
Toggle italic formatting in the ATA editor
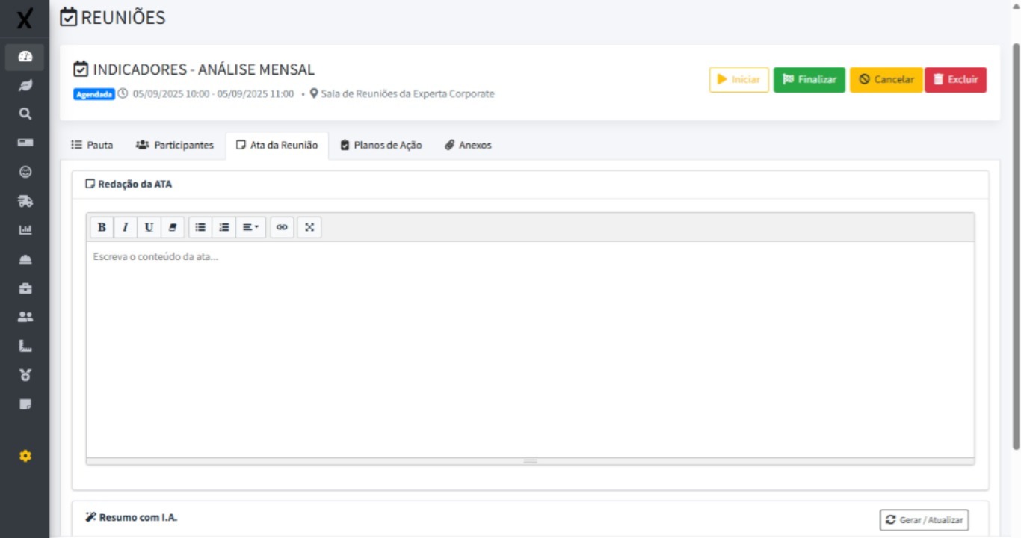pyautogui.click(x=125, y=227)
